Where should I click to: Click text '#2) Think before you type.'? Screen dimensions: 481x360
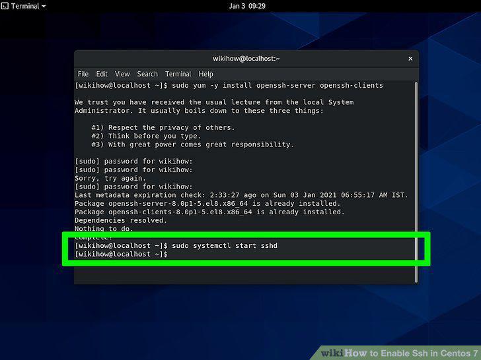[x=146, y=136]
